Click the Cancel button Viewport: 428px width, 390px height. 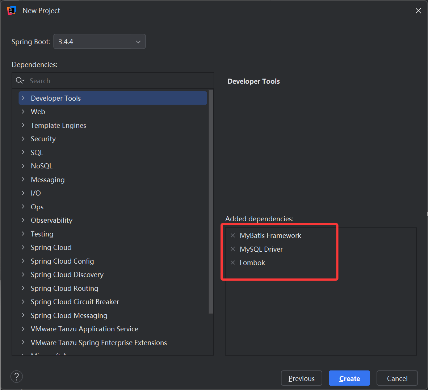pyautogui.click(x=397, y=378)
